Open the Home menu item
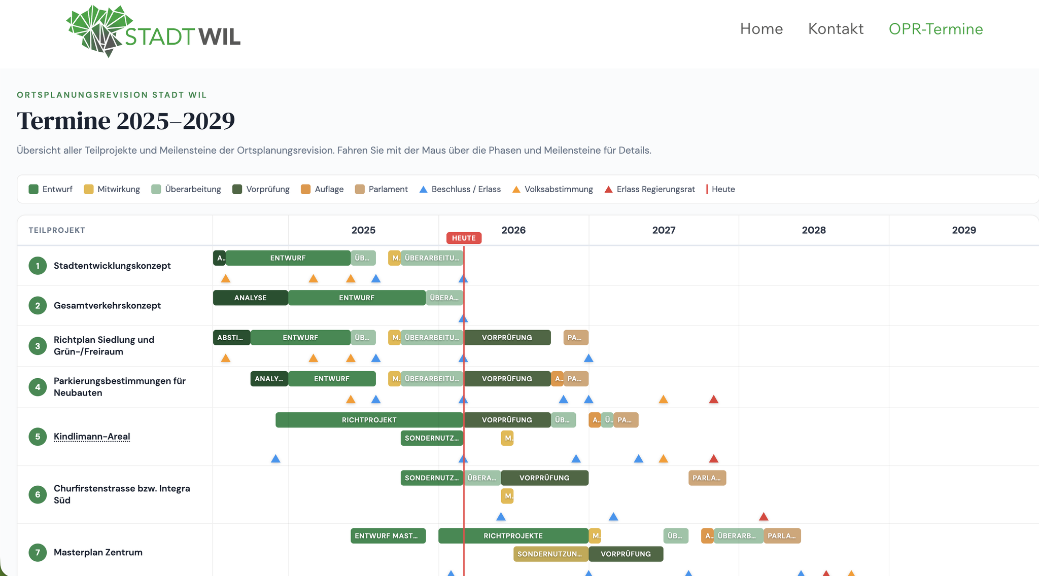Screen dimensions: 1039x576 click(761, 29)
